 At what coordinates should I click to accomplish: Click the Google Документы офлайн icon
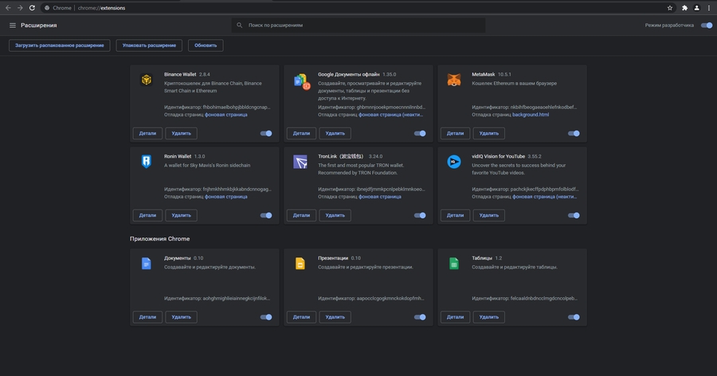[300, 80]
